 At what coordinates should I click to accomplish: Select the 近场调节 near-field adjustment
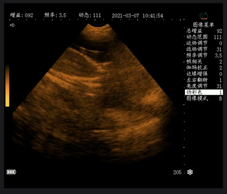click(199, 42)
